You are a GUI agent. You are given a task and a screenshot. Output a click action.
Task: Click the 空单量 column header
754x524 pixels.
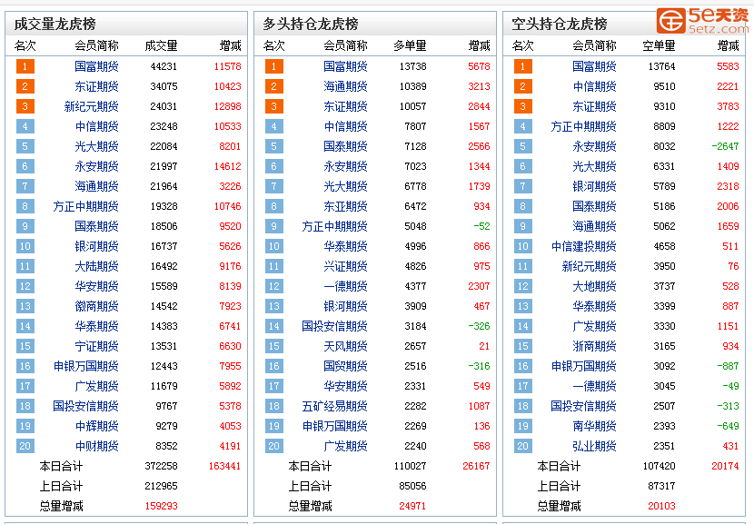tap(659, 45)
